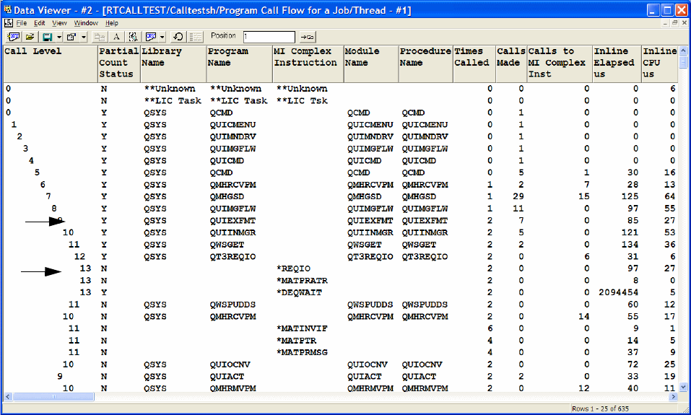Expand the DBV view dropdown arrow
This screenshot has height=415, width=691.
point(162,37)
